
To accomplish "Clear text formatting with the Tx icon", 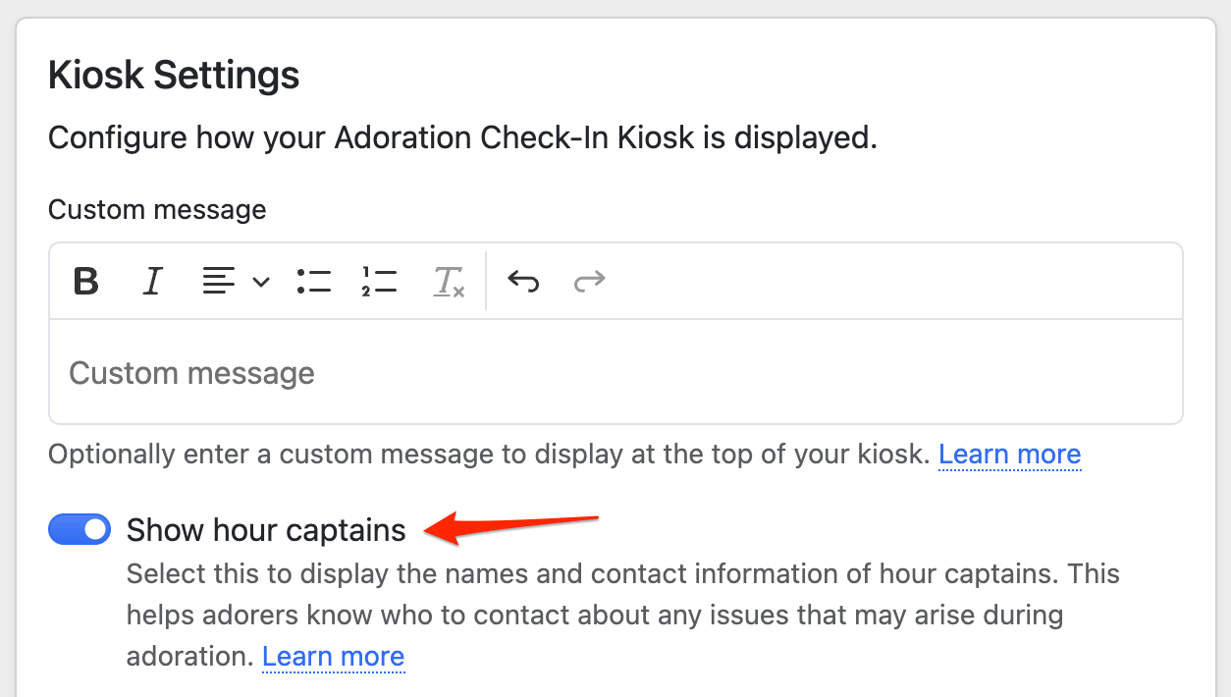I will coord(449,282).
